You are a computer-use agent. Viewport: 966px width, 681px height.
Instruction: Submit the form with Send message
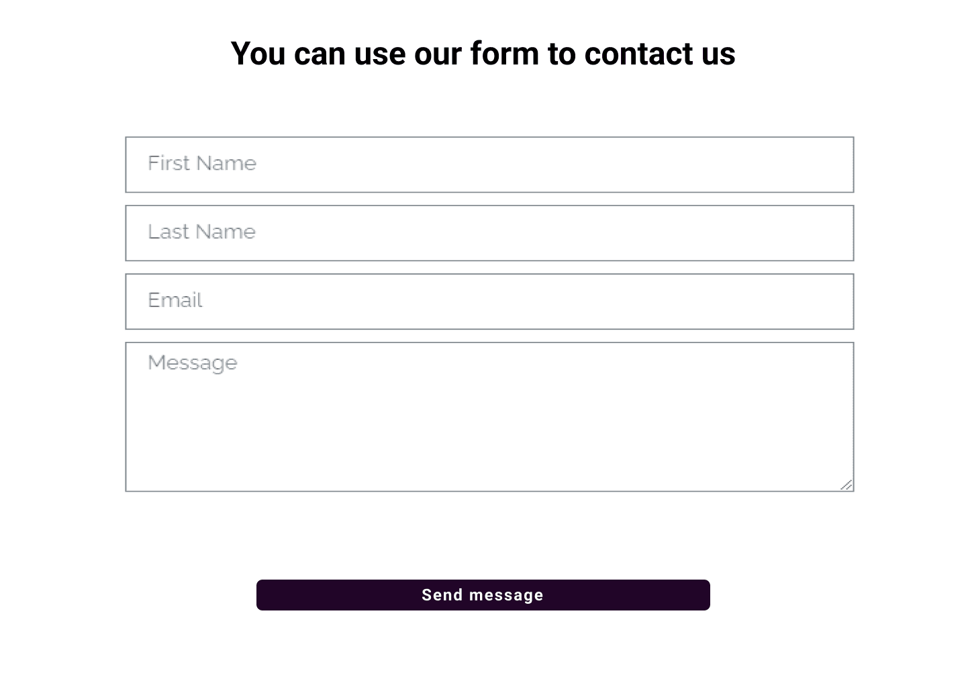pos(483,595)
